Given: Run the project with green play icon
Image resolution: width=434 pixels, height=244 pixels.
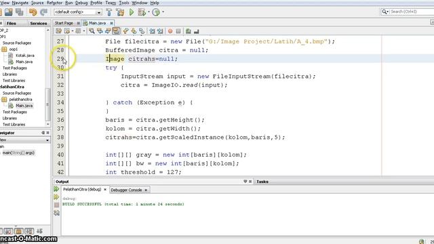Looking at the screenshot, I should (x=132, y=12).
